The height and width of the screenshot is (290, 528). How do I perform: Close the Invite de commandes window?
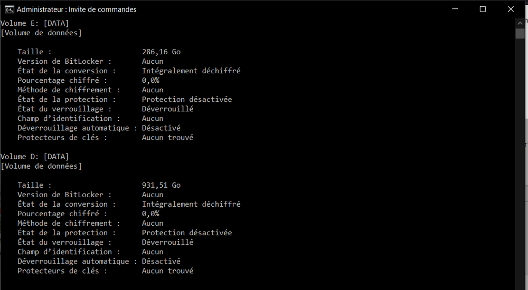tap(511, 9)
